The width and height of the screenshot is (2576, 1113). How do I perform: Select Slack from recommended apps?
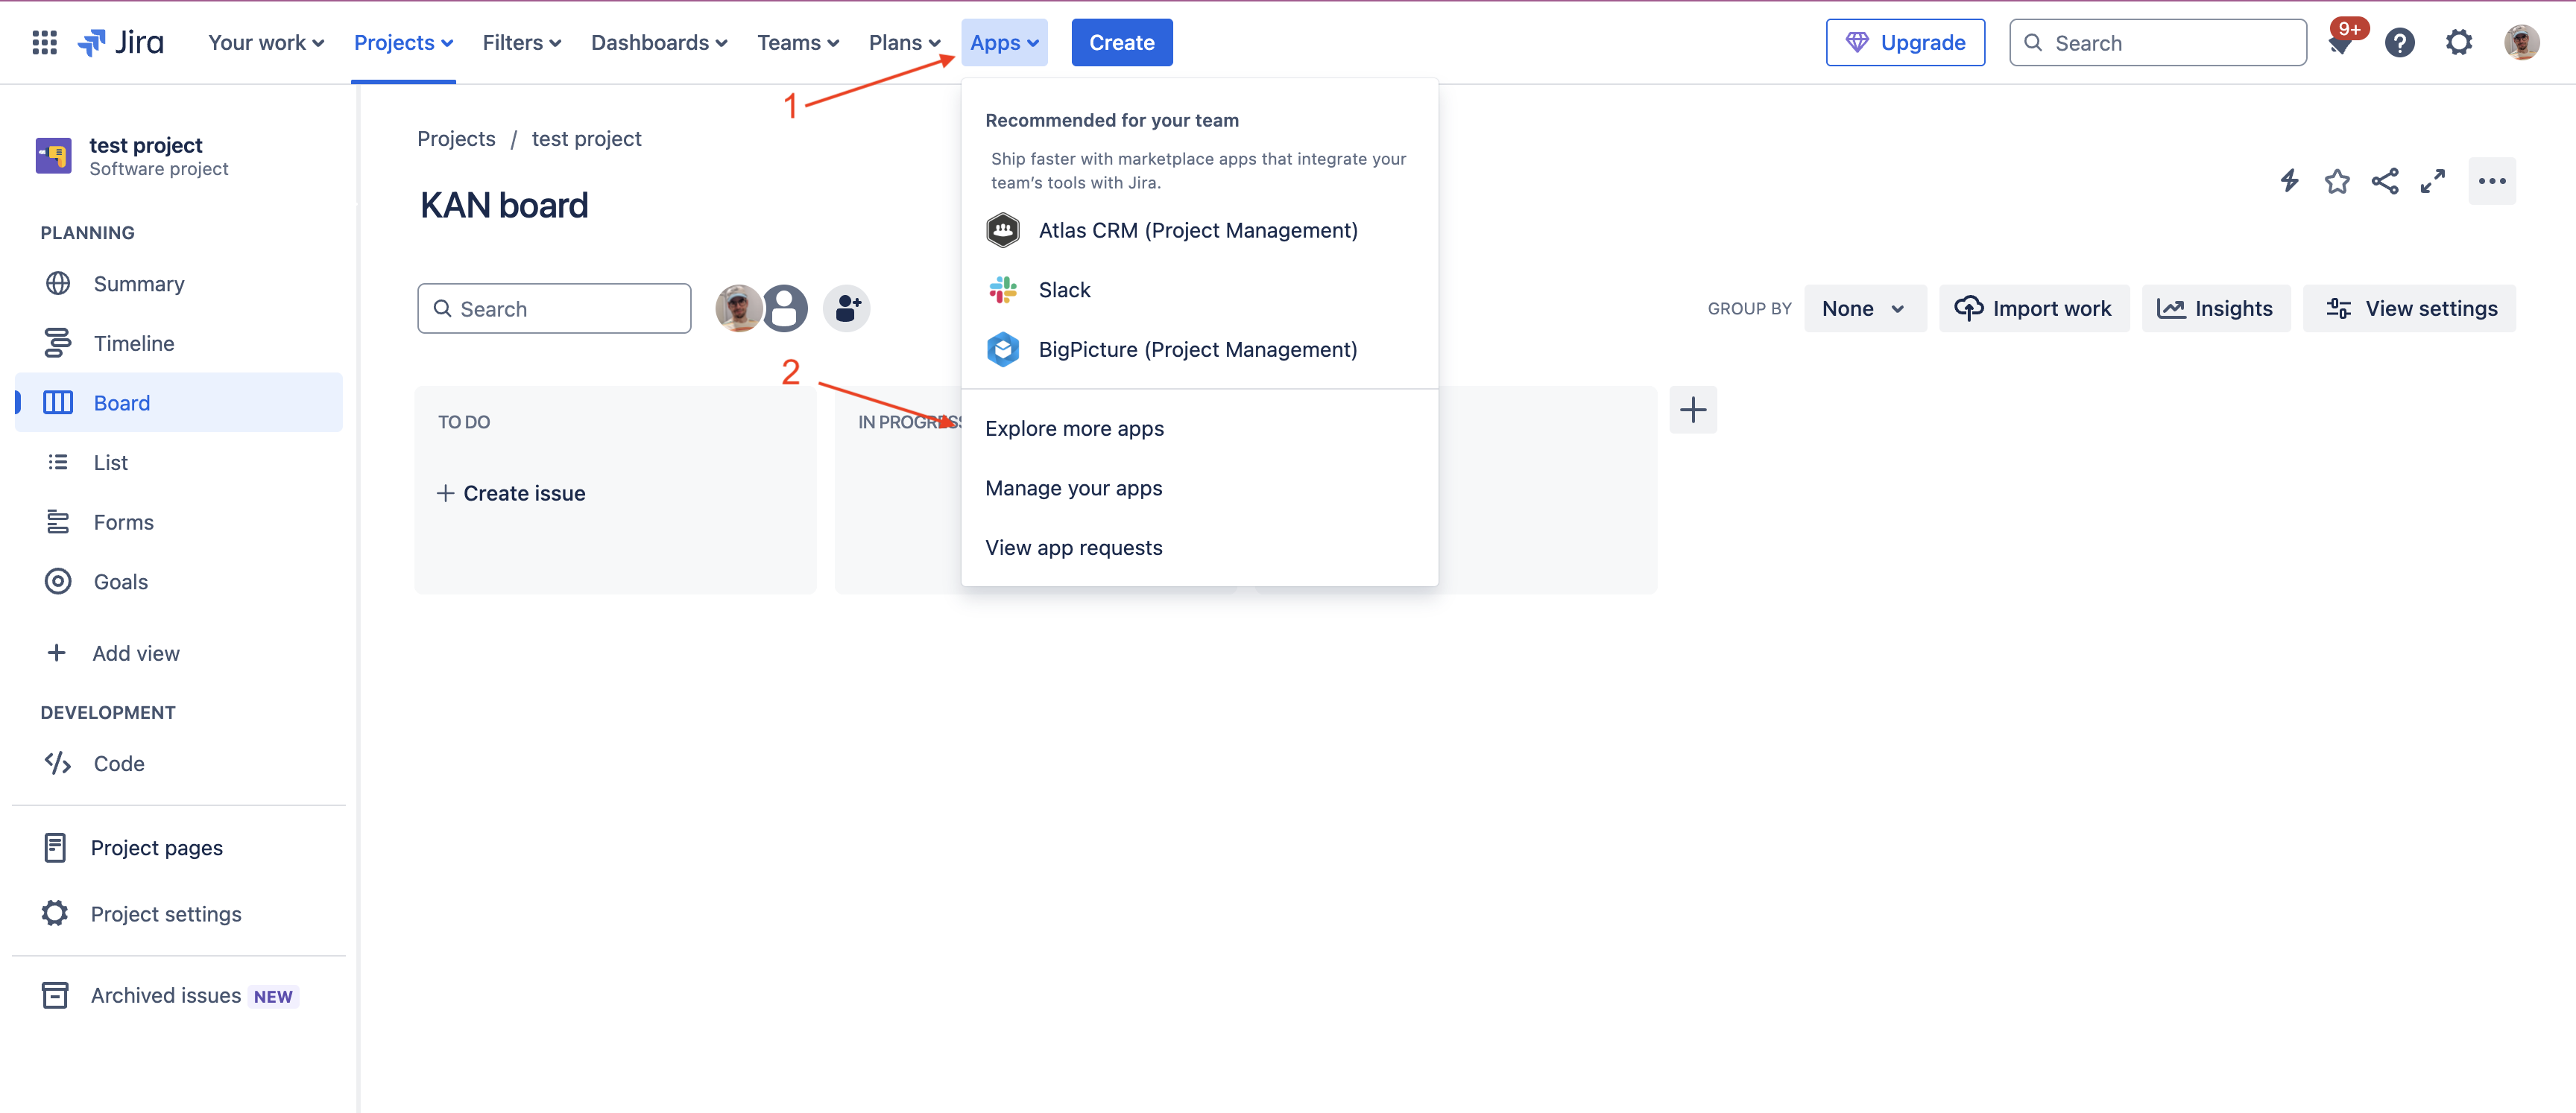click(1064, 290)
